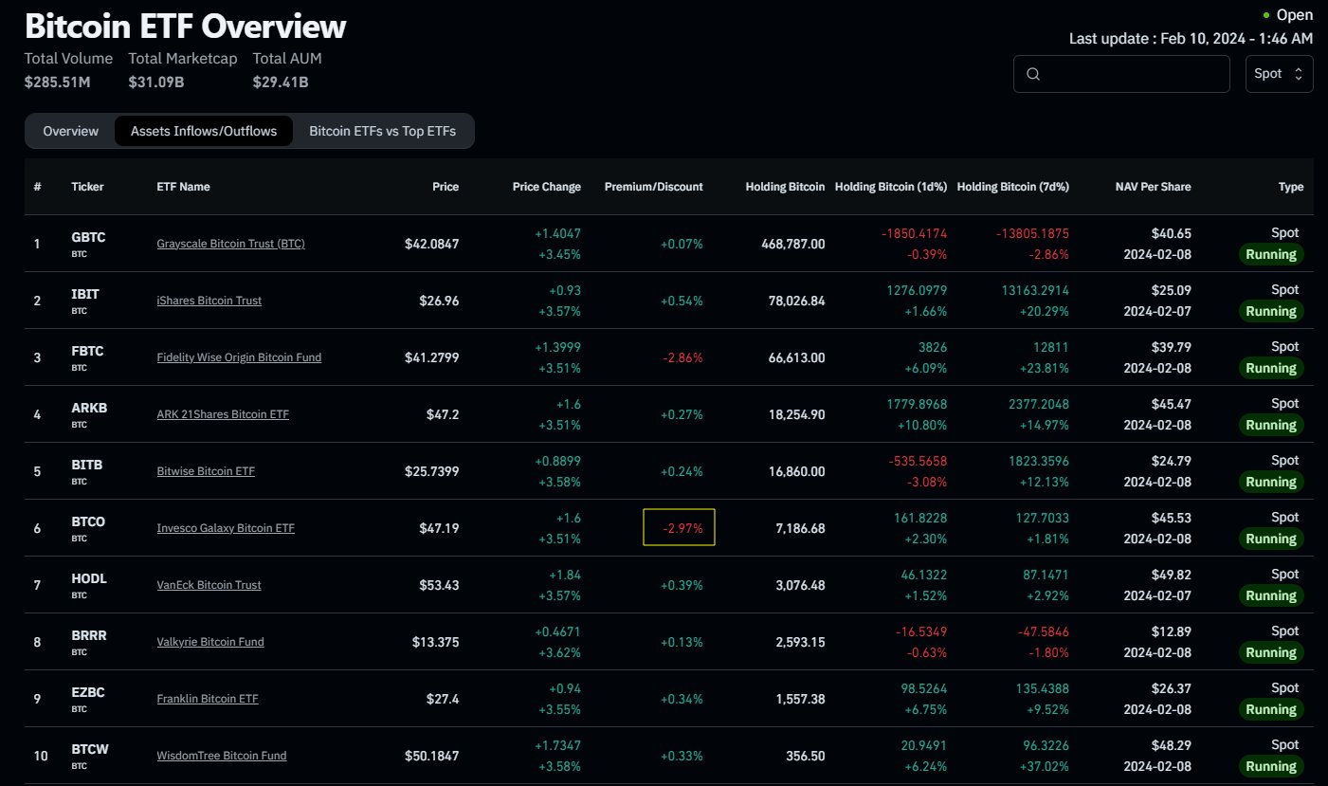
Task: Sort by Holding Bitcoin (7d%) column header
Action: 1012,187
